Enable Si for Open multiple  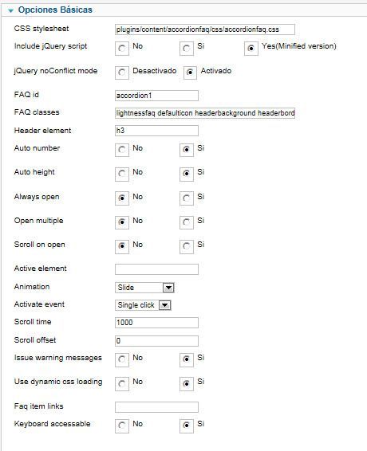[187, 222]
